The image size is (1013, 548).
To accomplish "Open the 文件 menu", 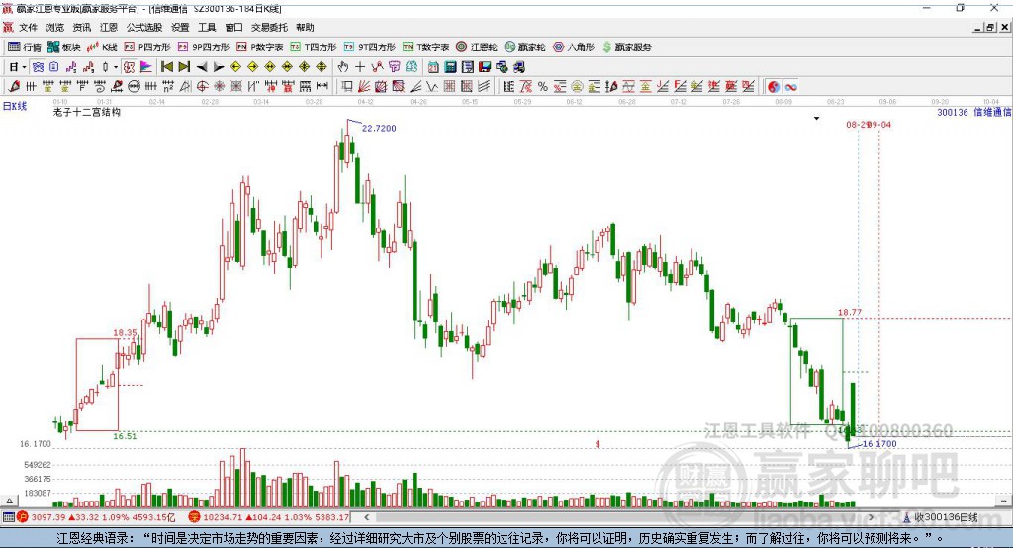I will point(28,27).
